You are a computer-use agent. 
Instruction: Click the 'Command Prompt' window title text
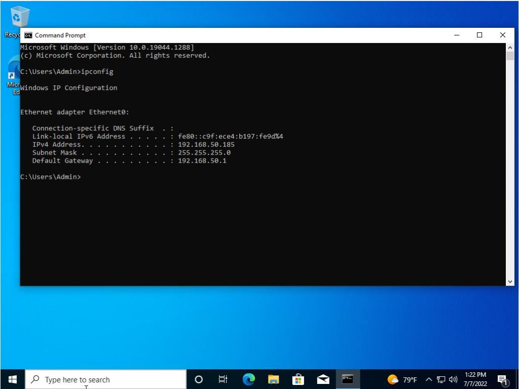60,35
